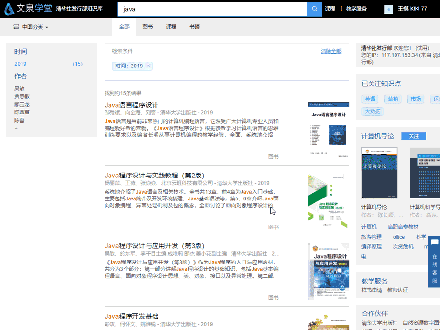Image resolution: width=440 pixels, height=330 pixels.
Task: Select the 大数据 knowledge tag
Action: tap(373, 111)
